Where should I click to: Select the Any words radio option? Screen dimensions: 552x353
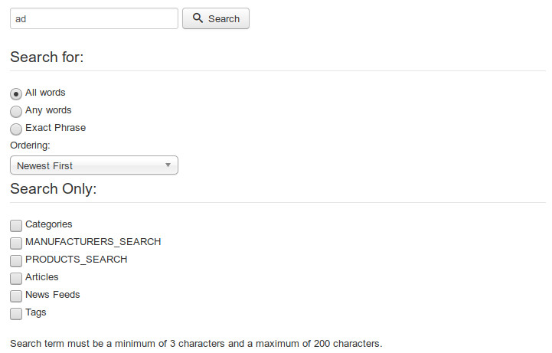[x=16, y=112]
